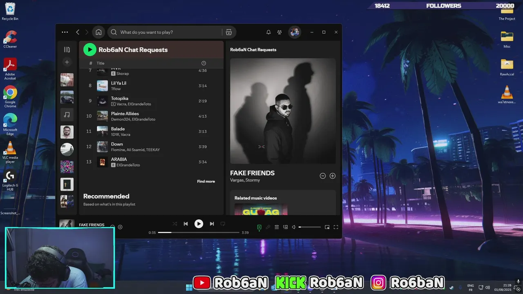
Task: Seek on the song progress bar
Action: click(x=199, y=232)
